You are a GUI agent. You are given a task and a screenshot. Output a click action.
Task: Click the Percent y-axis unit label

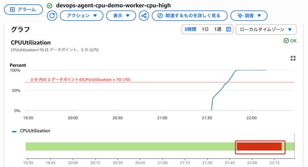[18, 65]
